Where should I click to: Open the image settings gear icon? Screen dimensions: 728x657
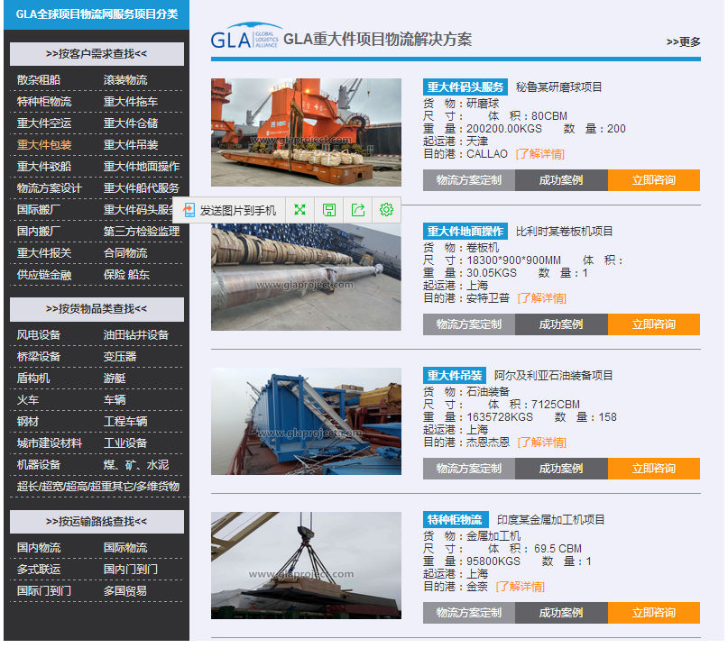pyautogui.click(x=385, y=210)
